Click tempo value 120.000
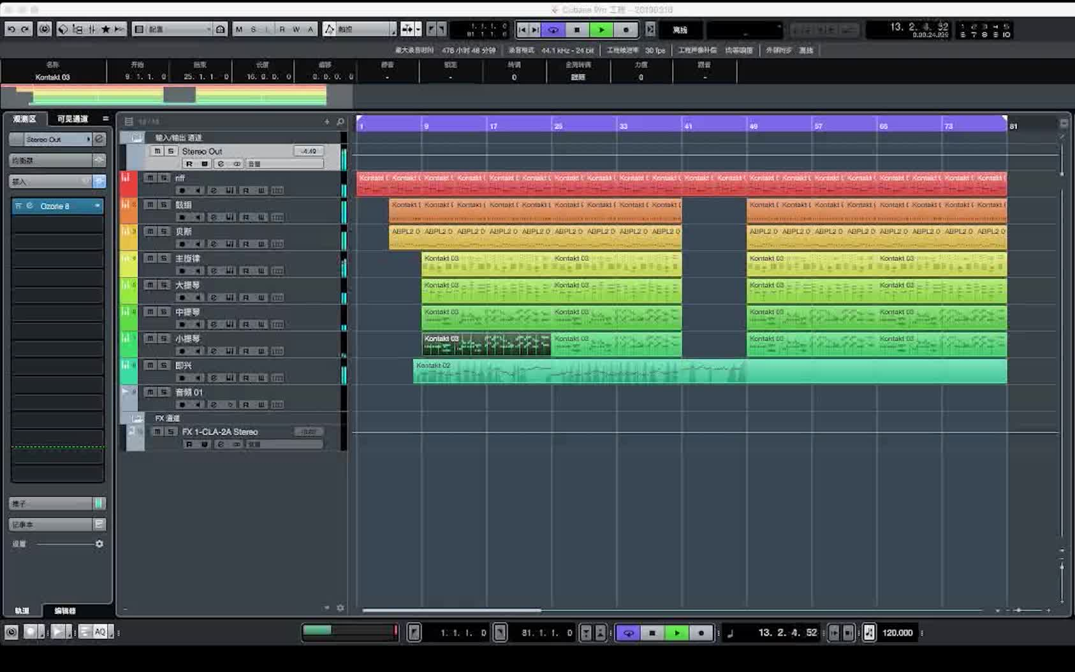 [898, 632]
